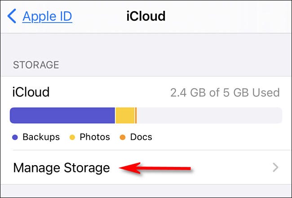The height and width of the screenshot is (198, 292).
Task: Tap the Backups legend label
Action: [41, 137]
